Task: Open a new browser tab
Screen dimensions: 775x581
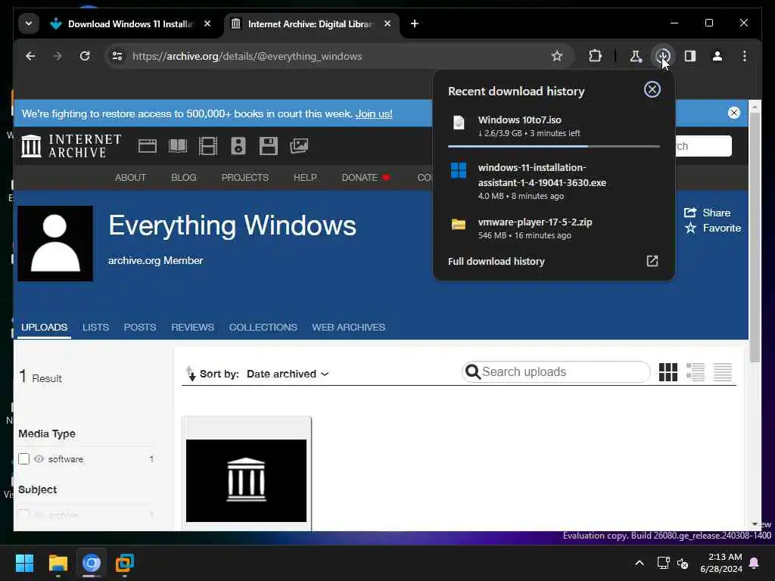Action: pyautogui.click(x=415, y=23)
